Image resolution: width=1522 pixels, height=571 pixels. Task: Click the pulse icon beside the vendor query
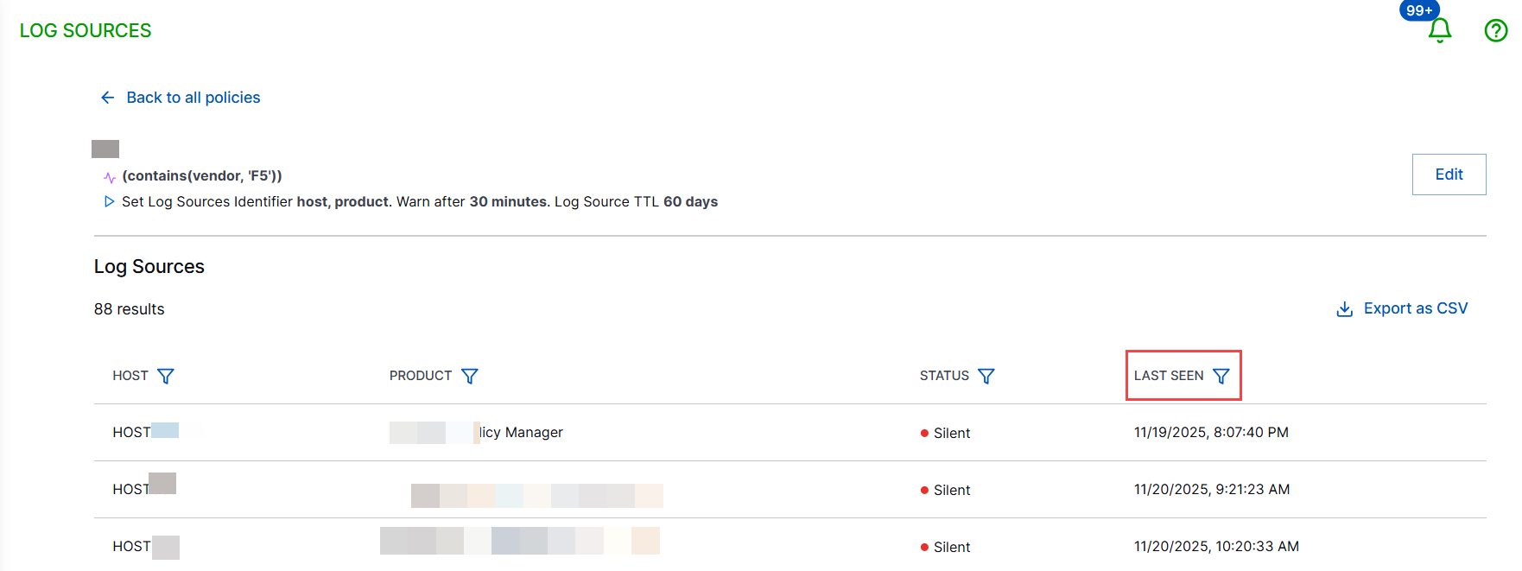click(110, 177)
